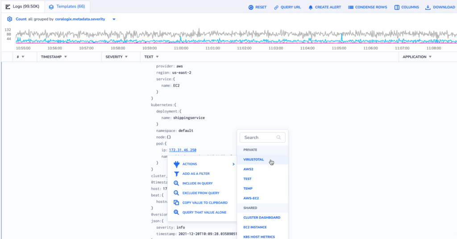Click the Logs tab icon
The height and width of the screenshot is (239, 457).
[8, 7]
